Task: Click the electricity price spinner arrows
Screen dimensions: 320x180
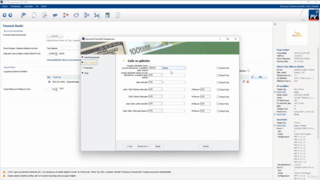Action: (x=56, y=53)
